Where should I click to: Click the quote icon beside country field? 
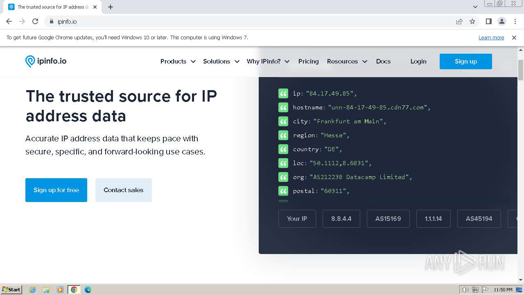tap(283, 149)
